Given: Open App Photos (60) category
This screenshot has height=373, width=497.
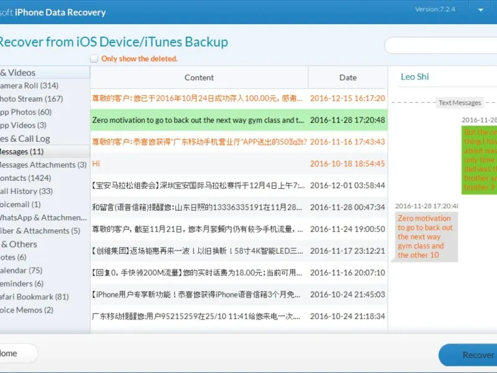Looking at the screenshot, I should [x=25, y=112].
